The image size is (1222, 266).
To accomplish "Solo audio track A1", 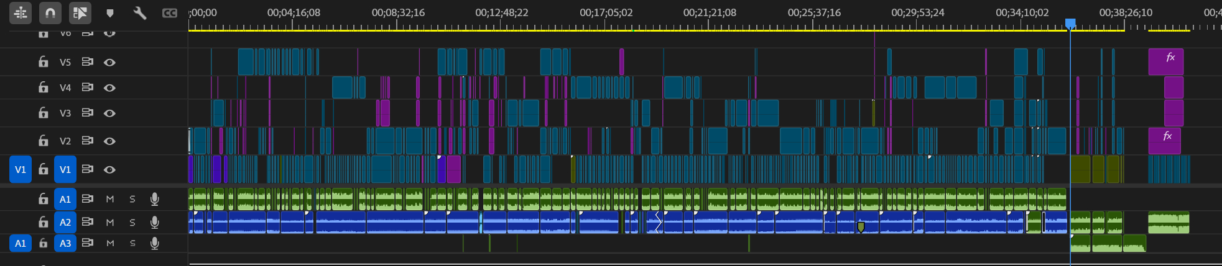I will pos(132,199).
